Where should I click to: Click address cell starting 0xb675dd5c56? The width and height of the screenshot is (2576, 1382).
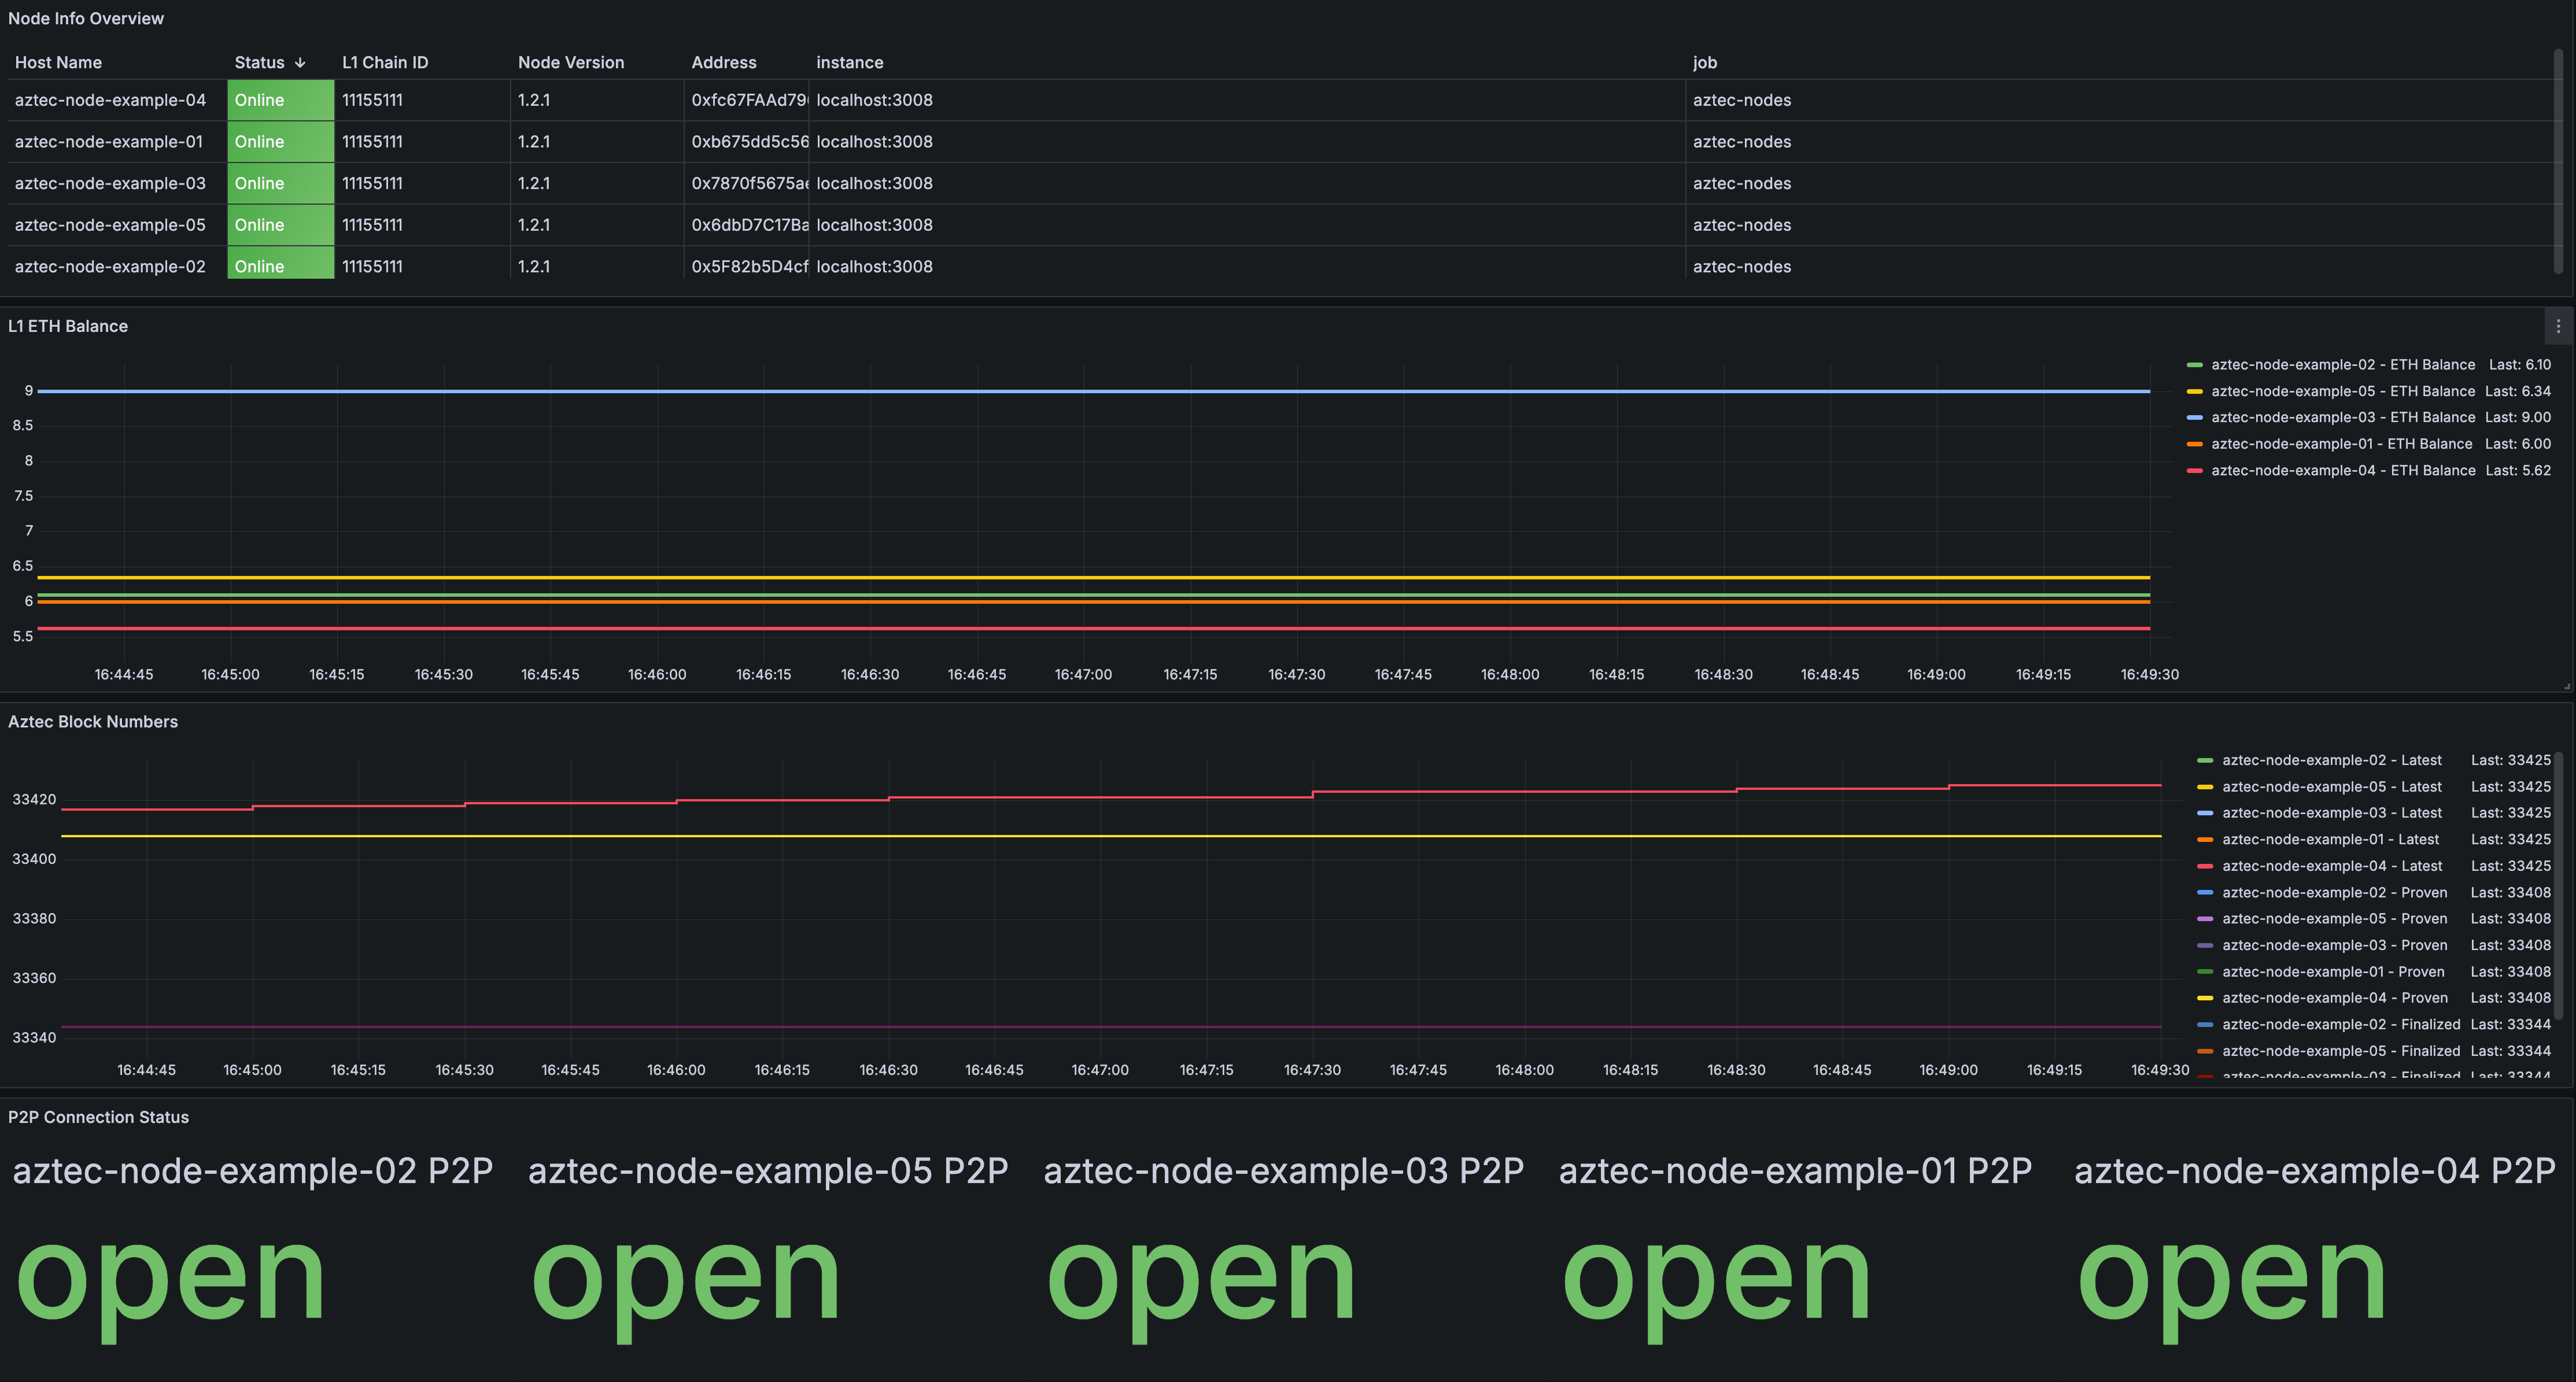pyautogui.click(x=747, y=142)
